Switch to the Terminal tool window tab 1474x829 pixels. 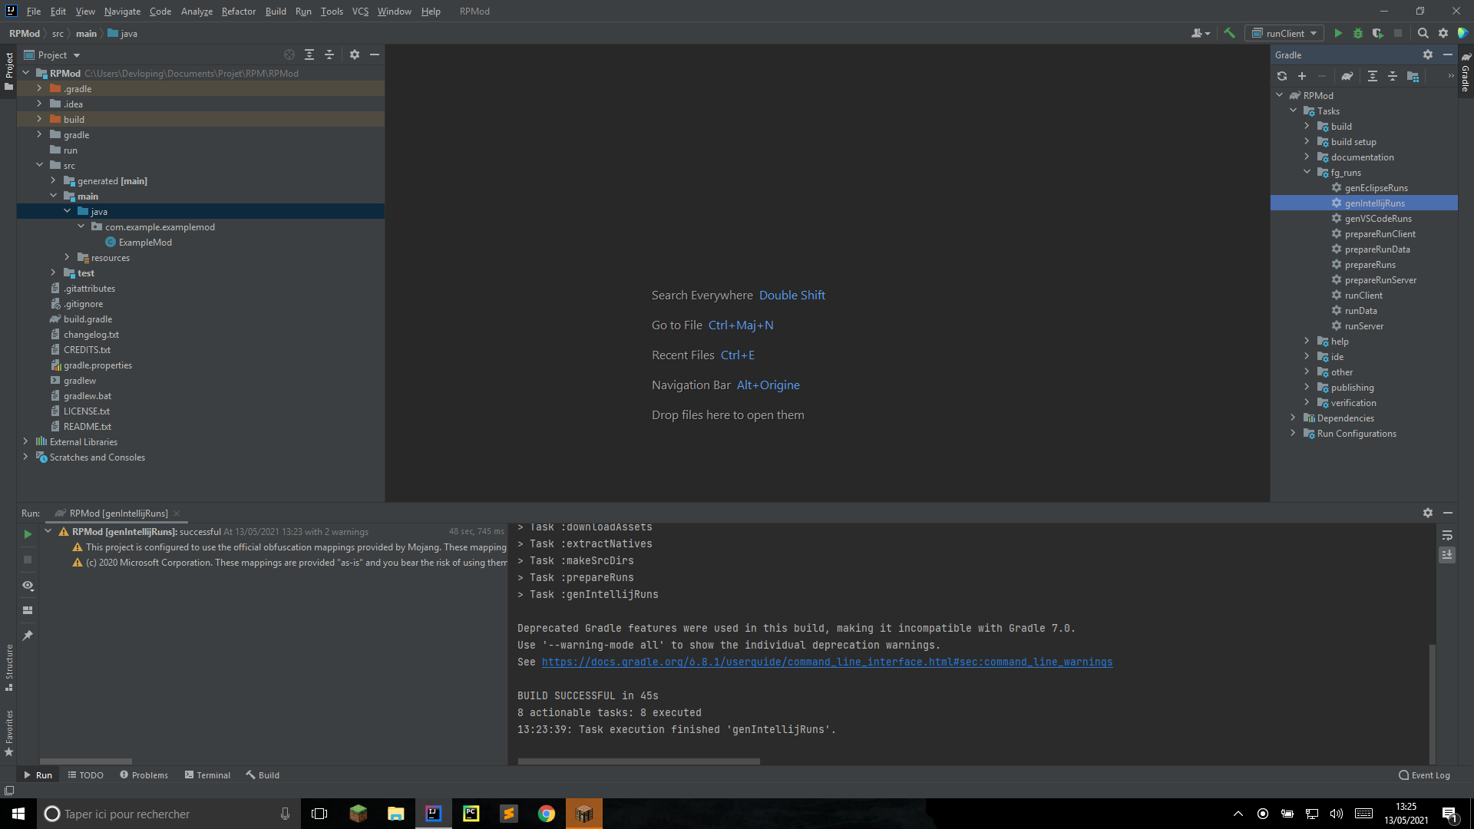[207, 775]
